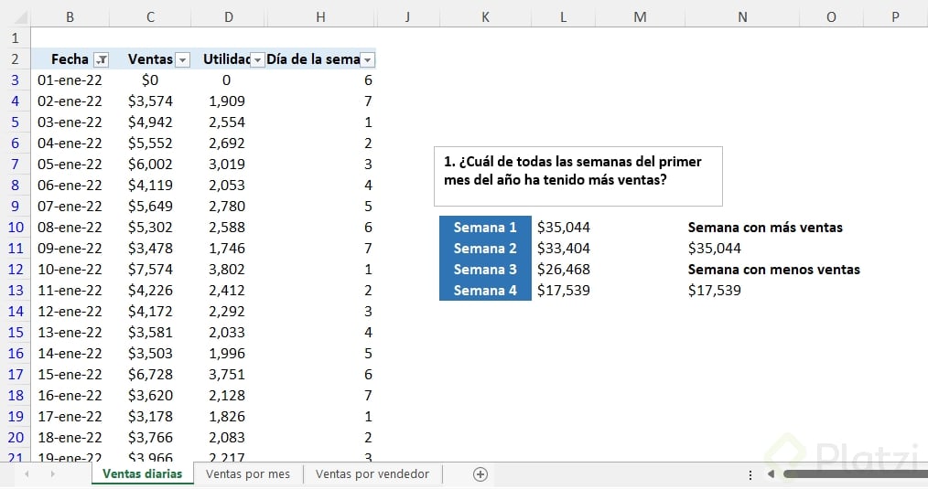Screen dimensions: 928x489
Task: Select column M header
Action: pos(640,17)
